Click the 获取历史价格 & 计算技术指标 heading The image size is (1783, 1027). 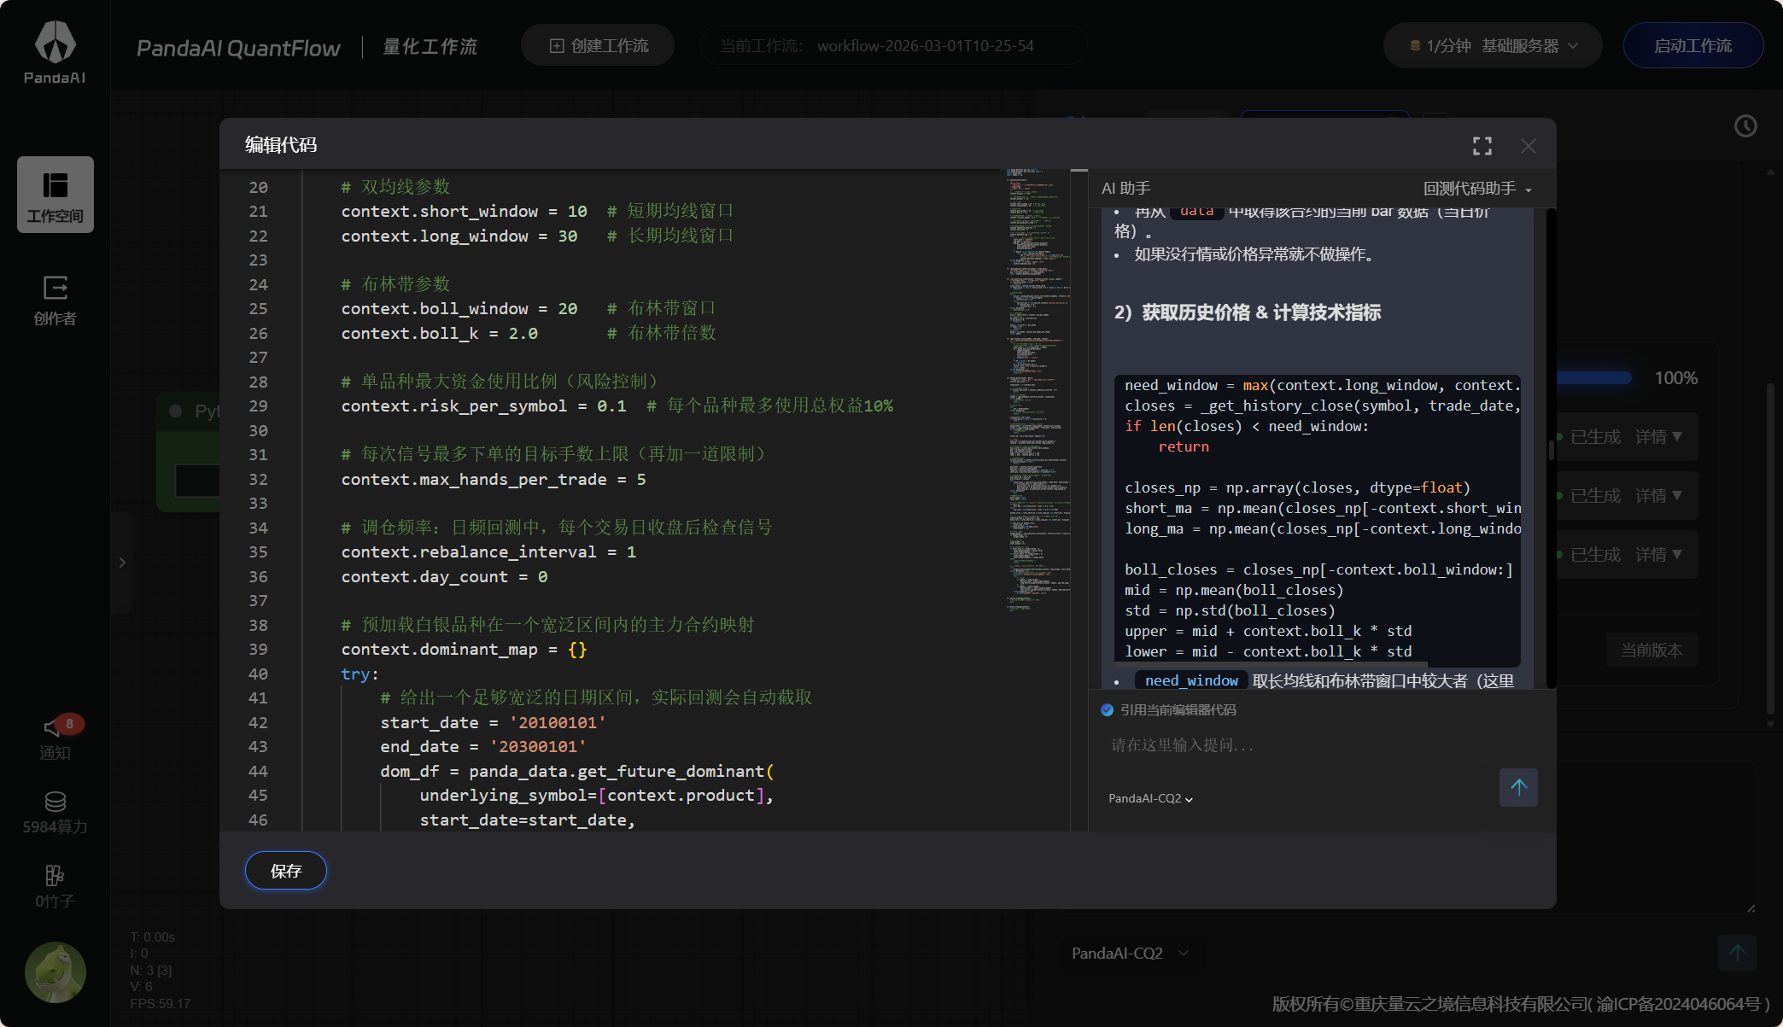point(1248,312)
